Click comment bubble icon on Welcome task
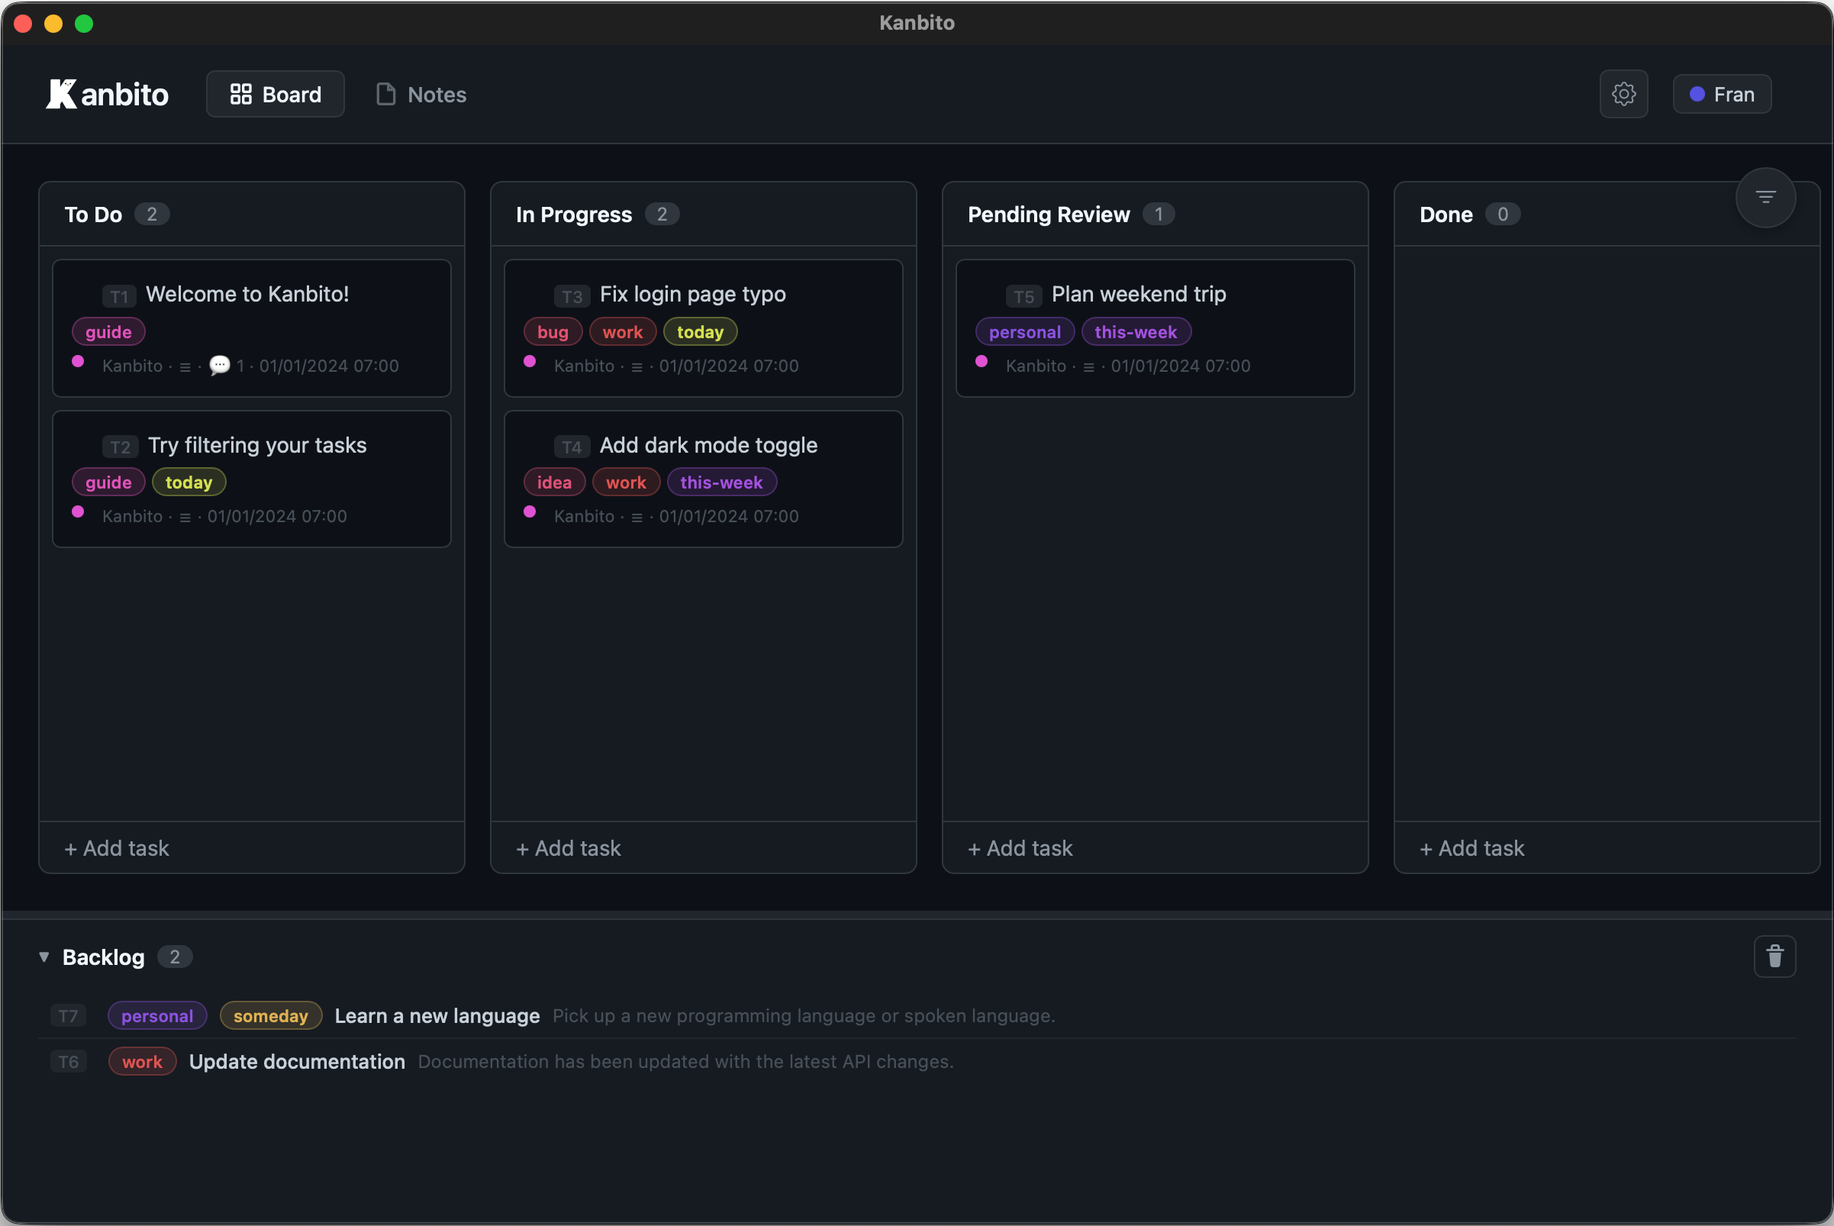 click(220, 365)
